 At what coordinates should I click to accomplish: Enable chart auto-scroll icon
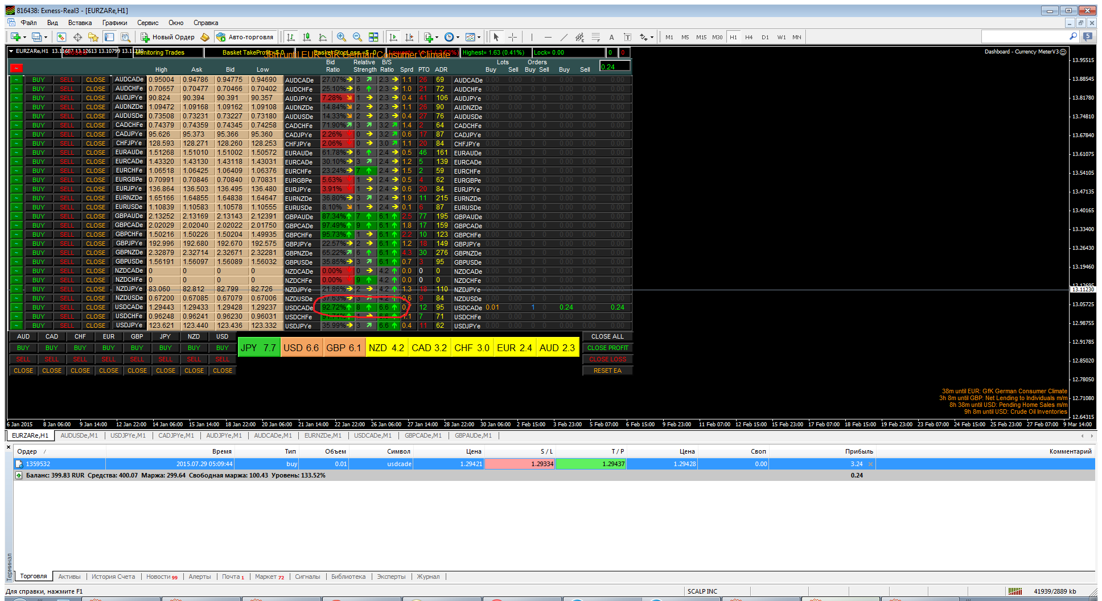click(x=393, y=37)
